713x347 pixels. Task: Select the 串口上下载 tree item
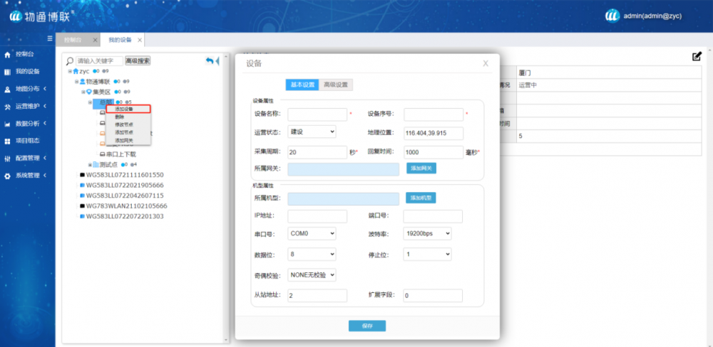click(121, 154)
